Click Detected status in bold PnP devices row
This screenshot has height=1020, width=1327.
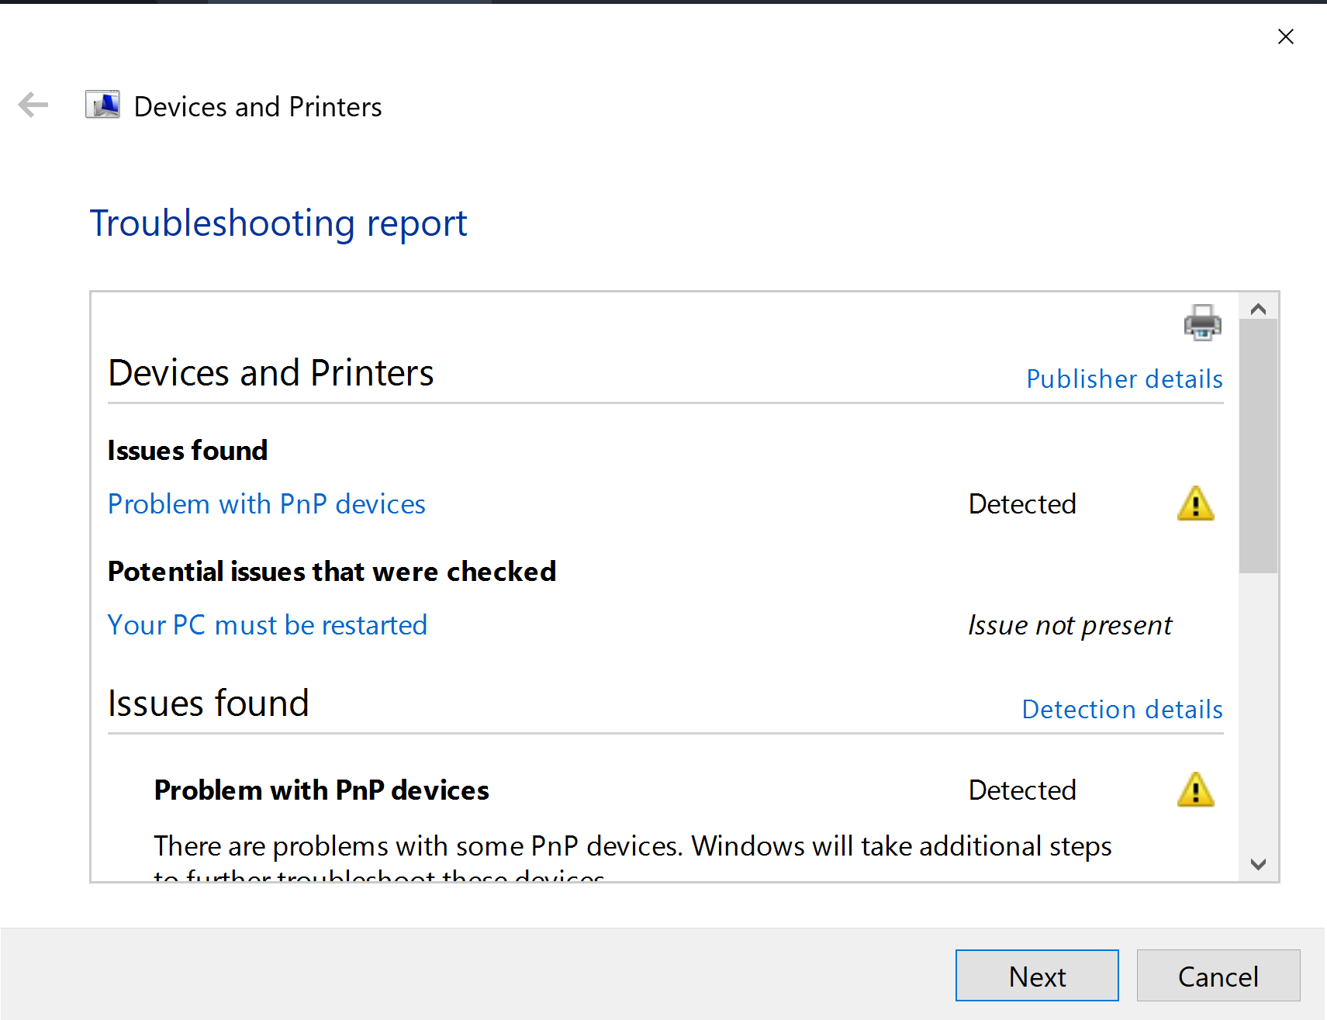click(x=1022, y=790)
